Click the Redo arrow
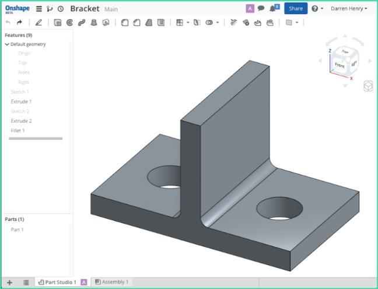This screenshot has width=378, height=289. pos(19,23)
